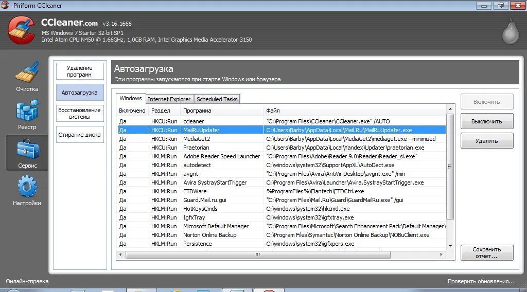This screenshot has height=292, width=527.
Task: Click the AutoDect.exe file path
Action: point(330,165)
